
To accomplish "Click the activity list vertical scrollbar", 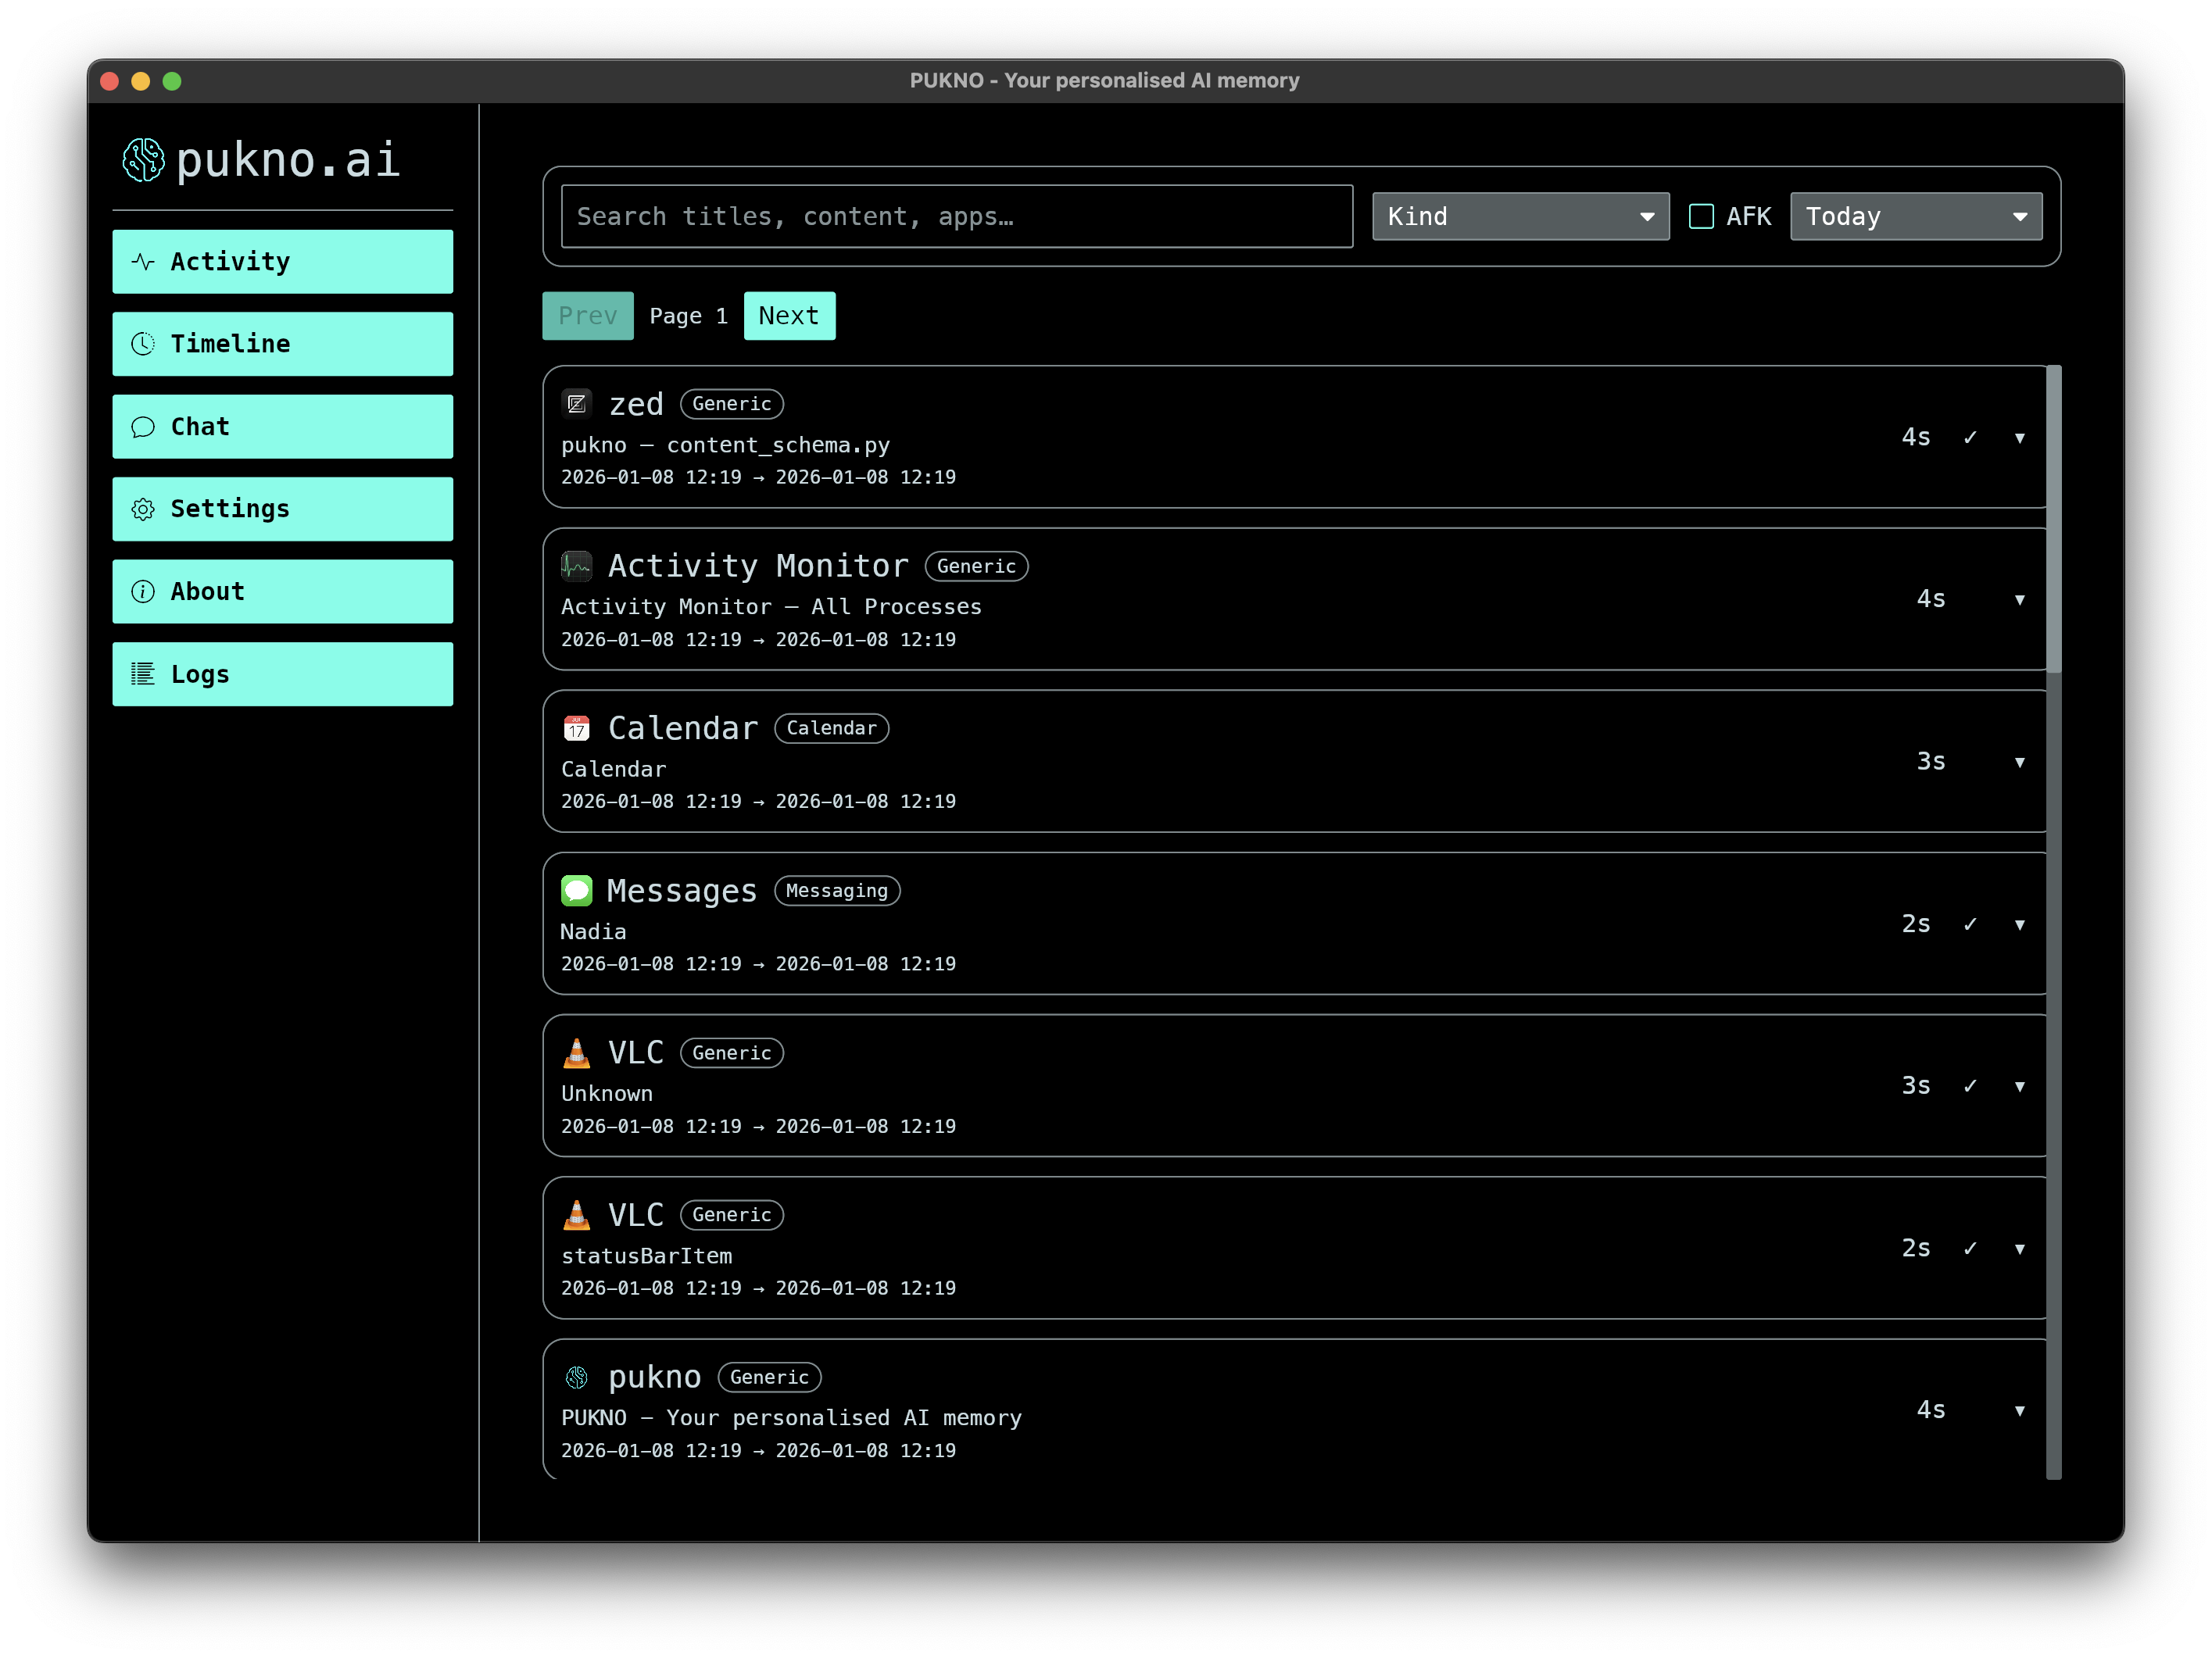I will click(2053, 520).
